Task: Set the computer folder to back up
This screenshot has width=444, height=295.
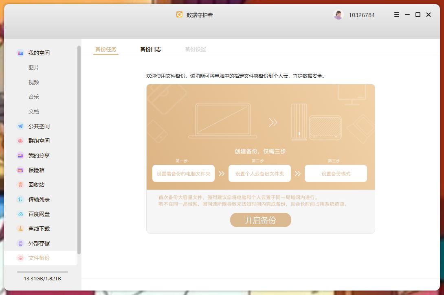Action: click(183, 173)
